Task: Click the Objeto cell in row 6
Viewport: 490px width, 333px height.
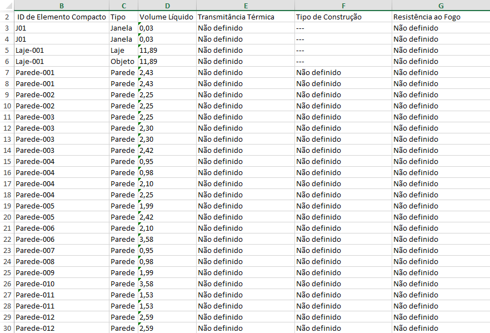Action: click(123, 61)
